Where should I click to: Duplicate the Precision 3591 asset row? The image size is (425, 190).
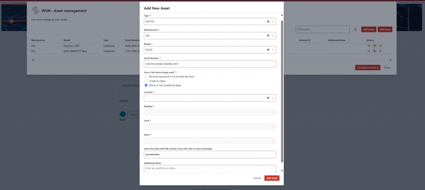pos(380,46)
